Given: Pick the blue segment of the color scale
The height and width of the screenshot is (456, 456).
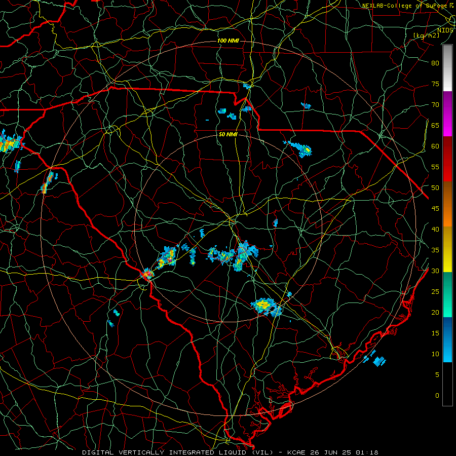Looking at the screenshot, I should pyautogui.click(x=447, y=339).
